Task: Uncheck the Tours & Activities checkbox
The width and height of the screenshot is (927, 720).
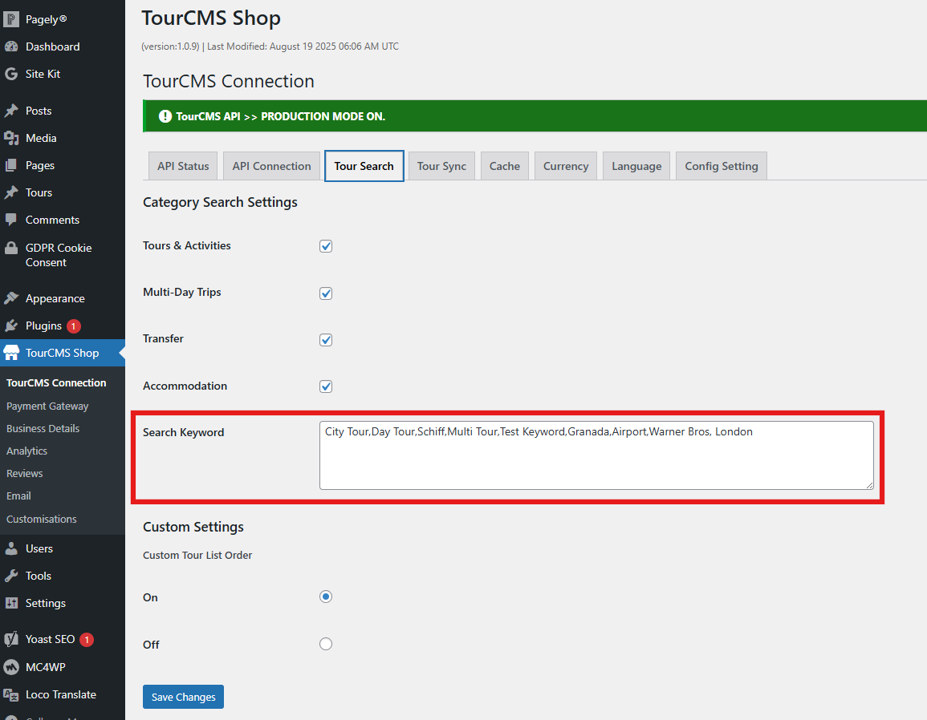Action: pyautogui.click(x=326, y=246)
